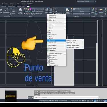Toggle the MODEL space status button
This screenshot has height=107, width=107.
click(x=84, y=101)
